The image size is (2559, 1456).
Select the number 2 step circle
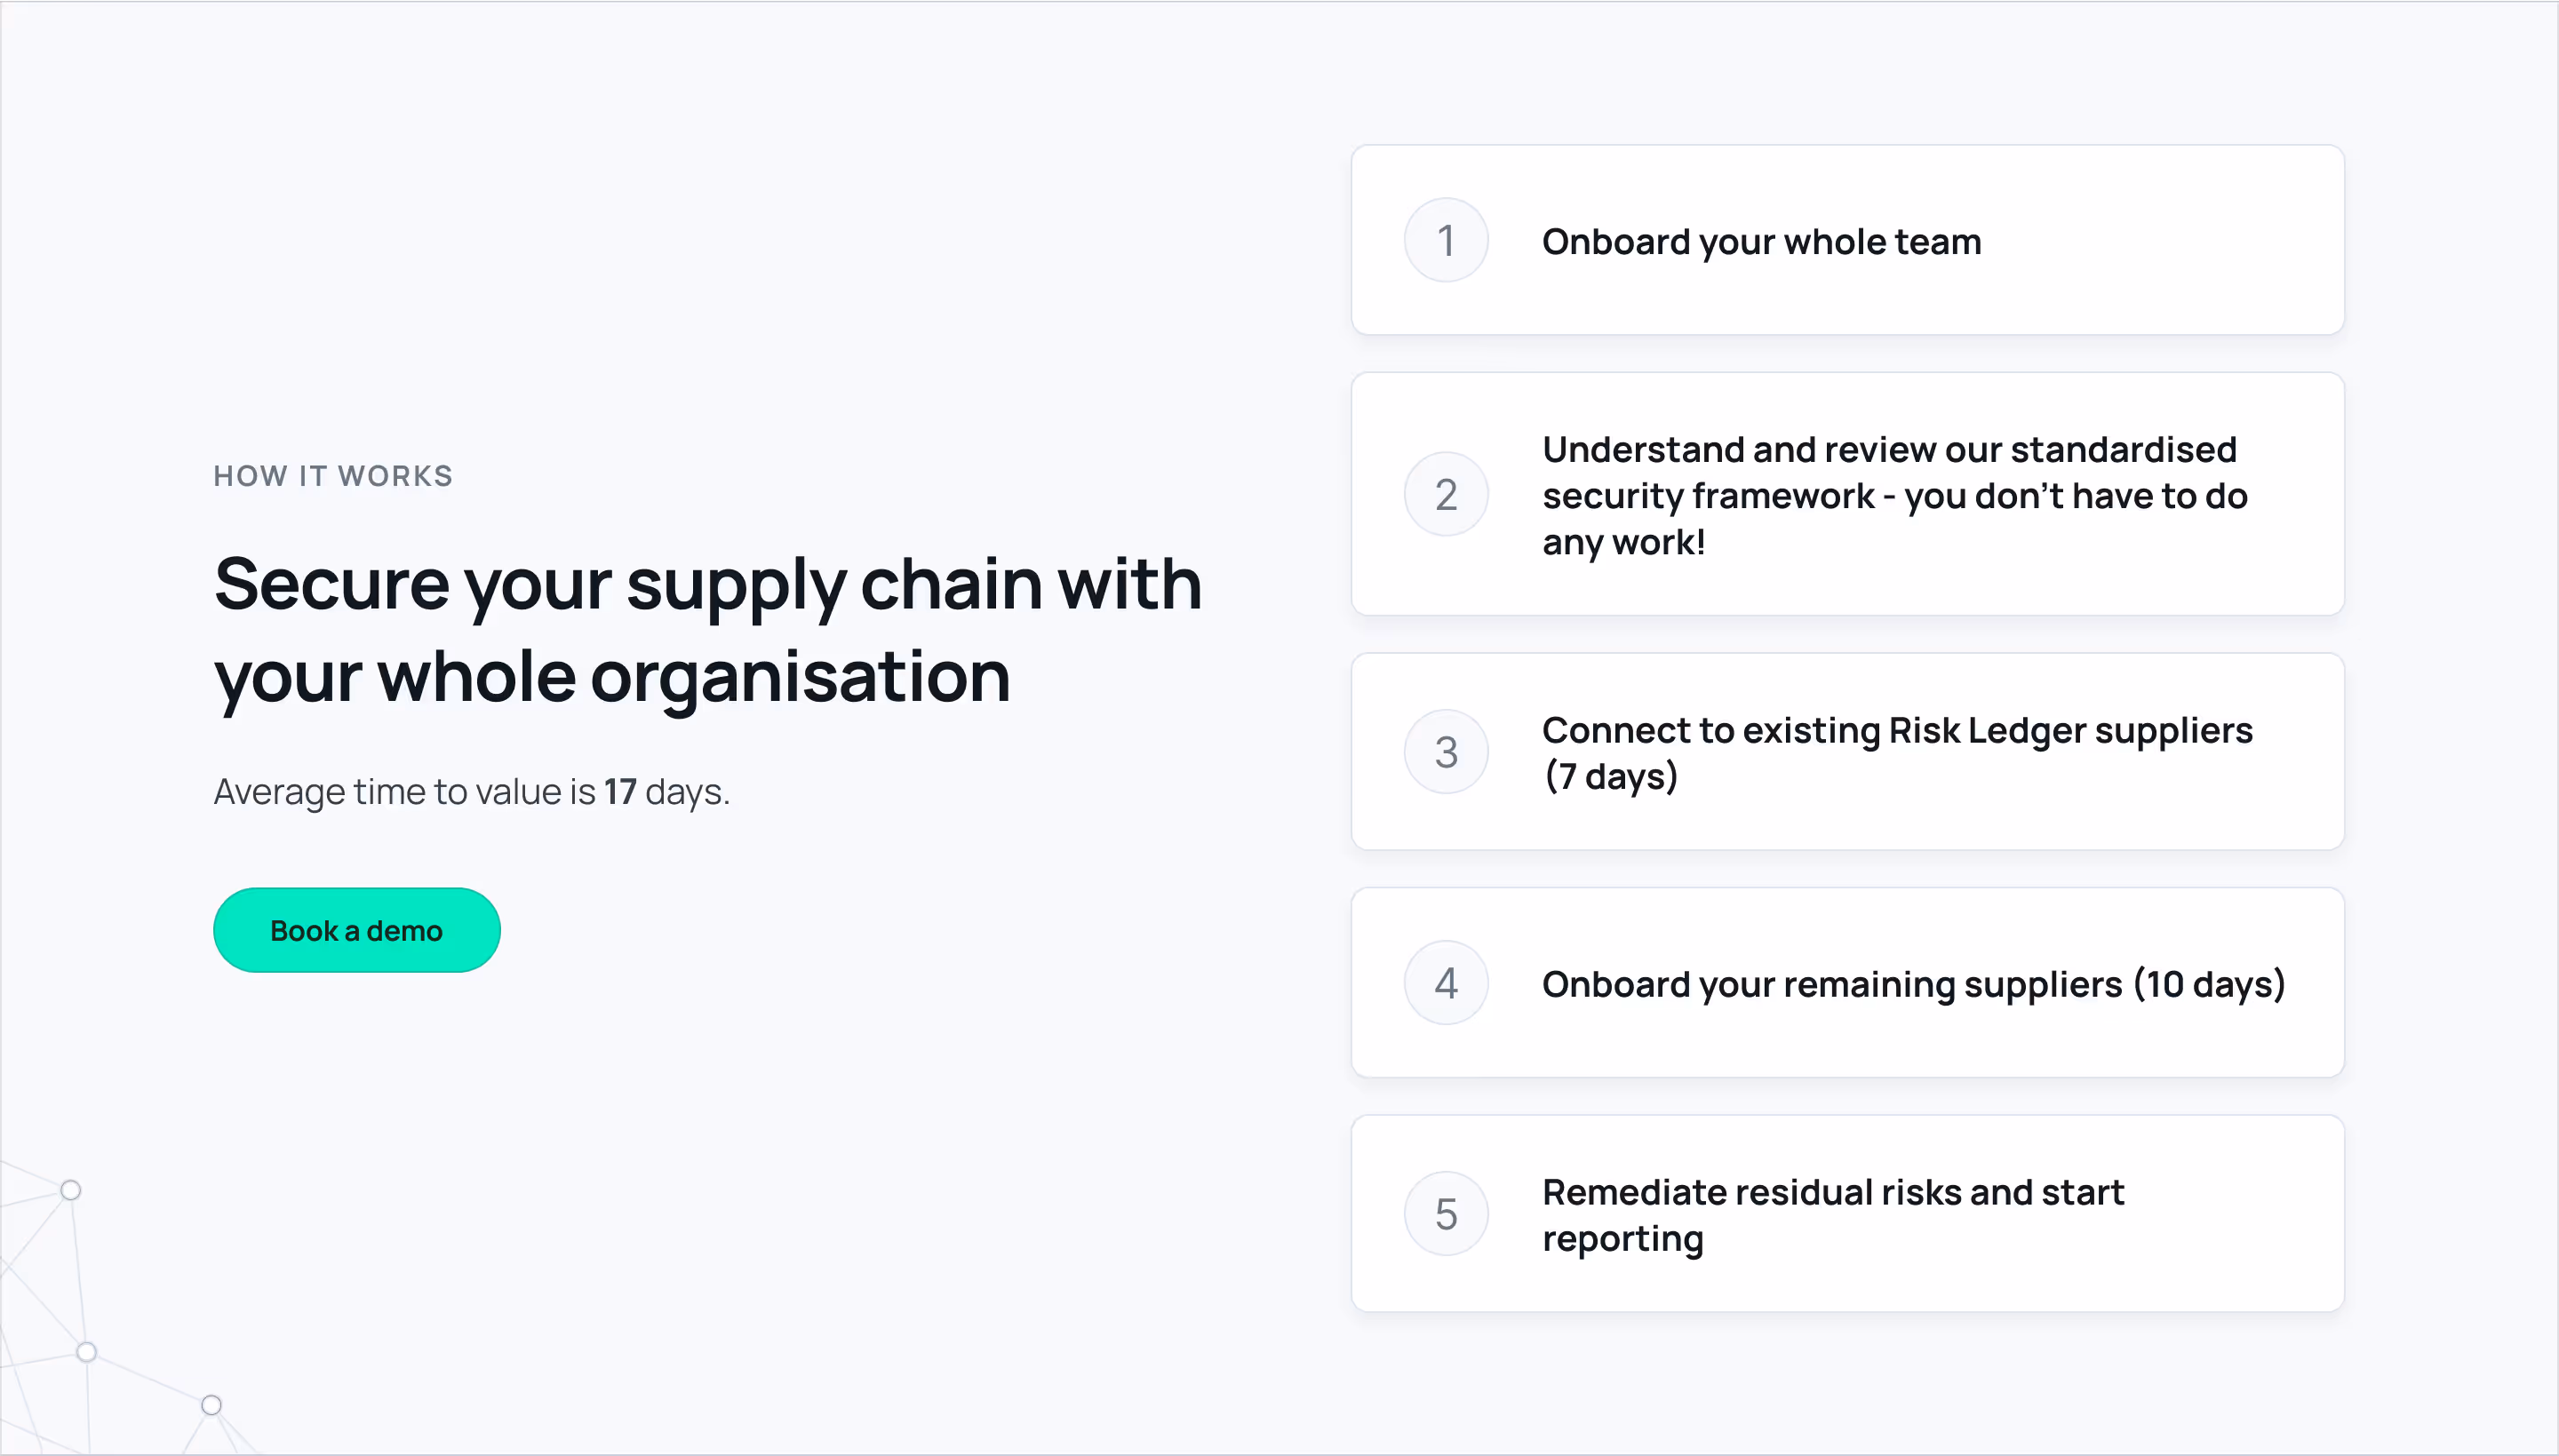click(x=1445, y=494)
